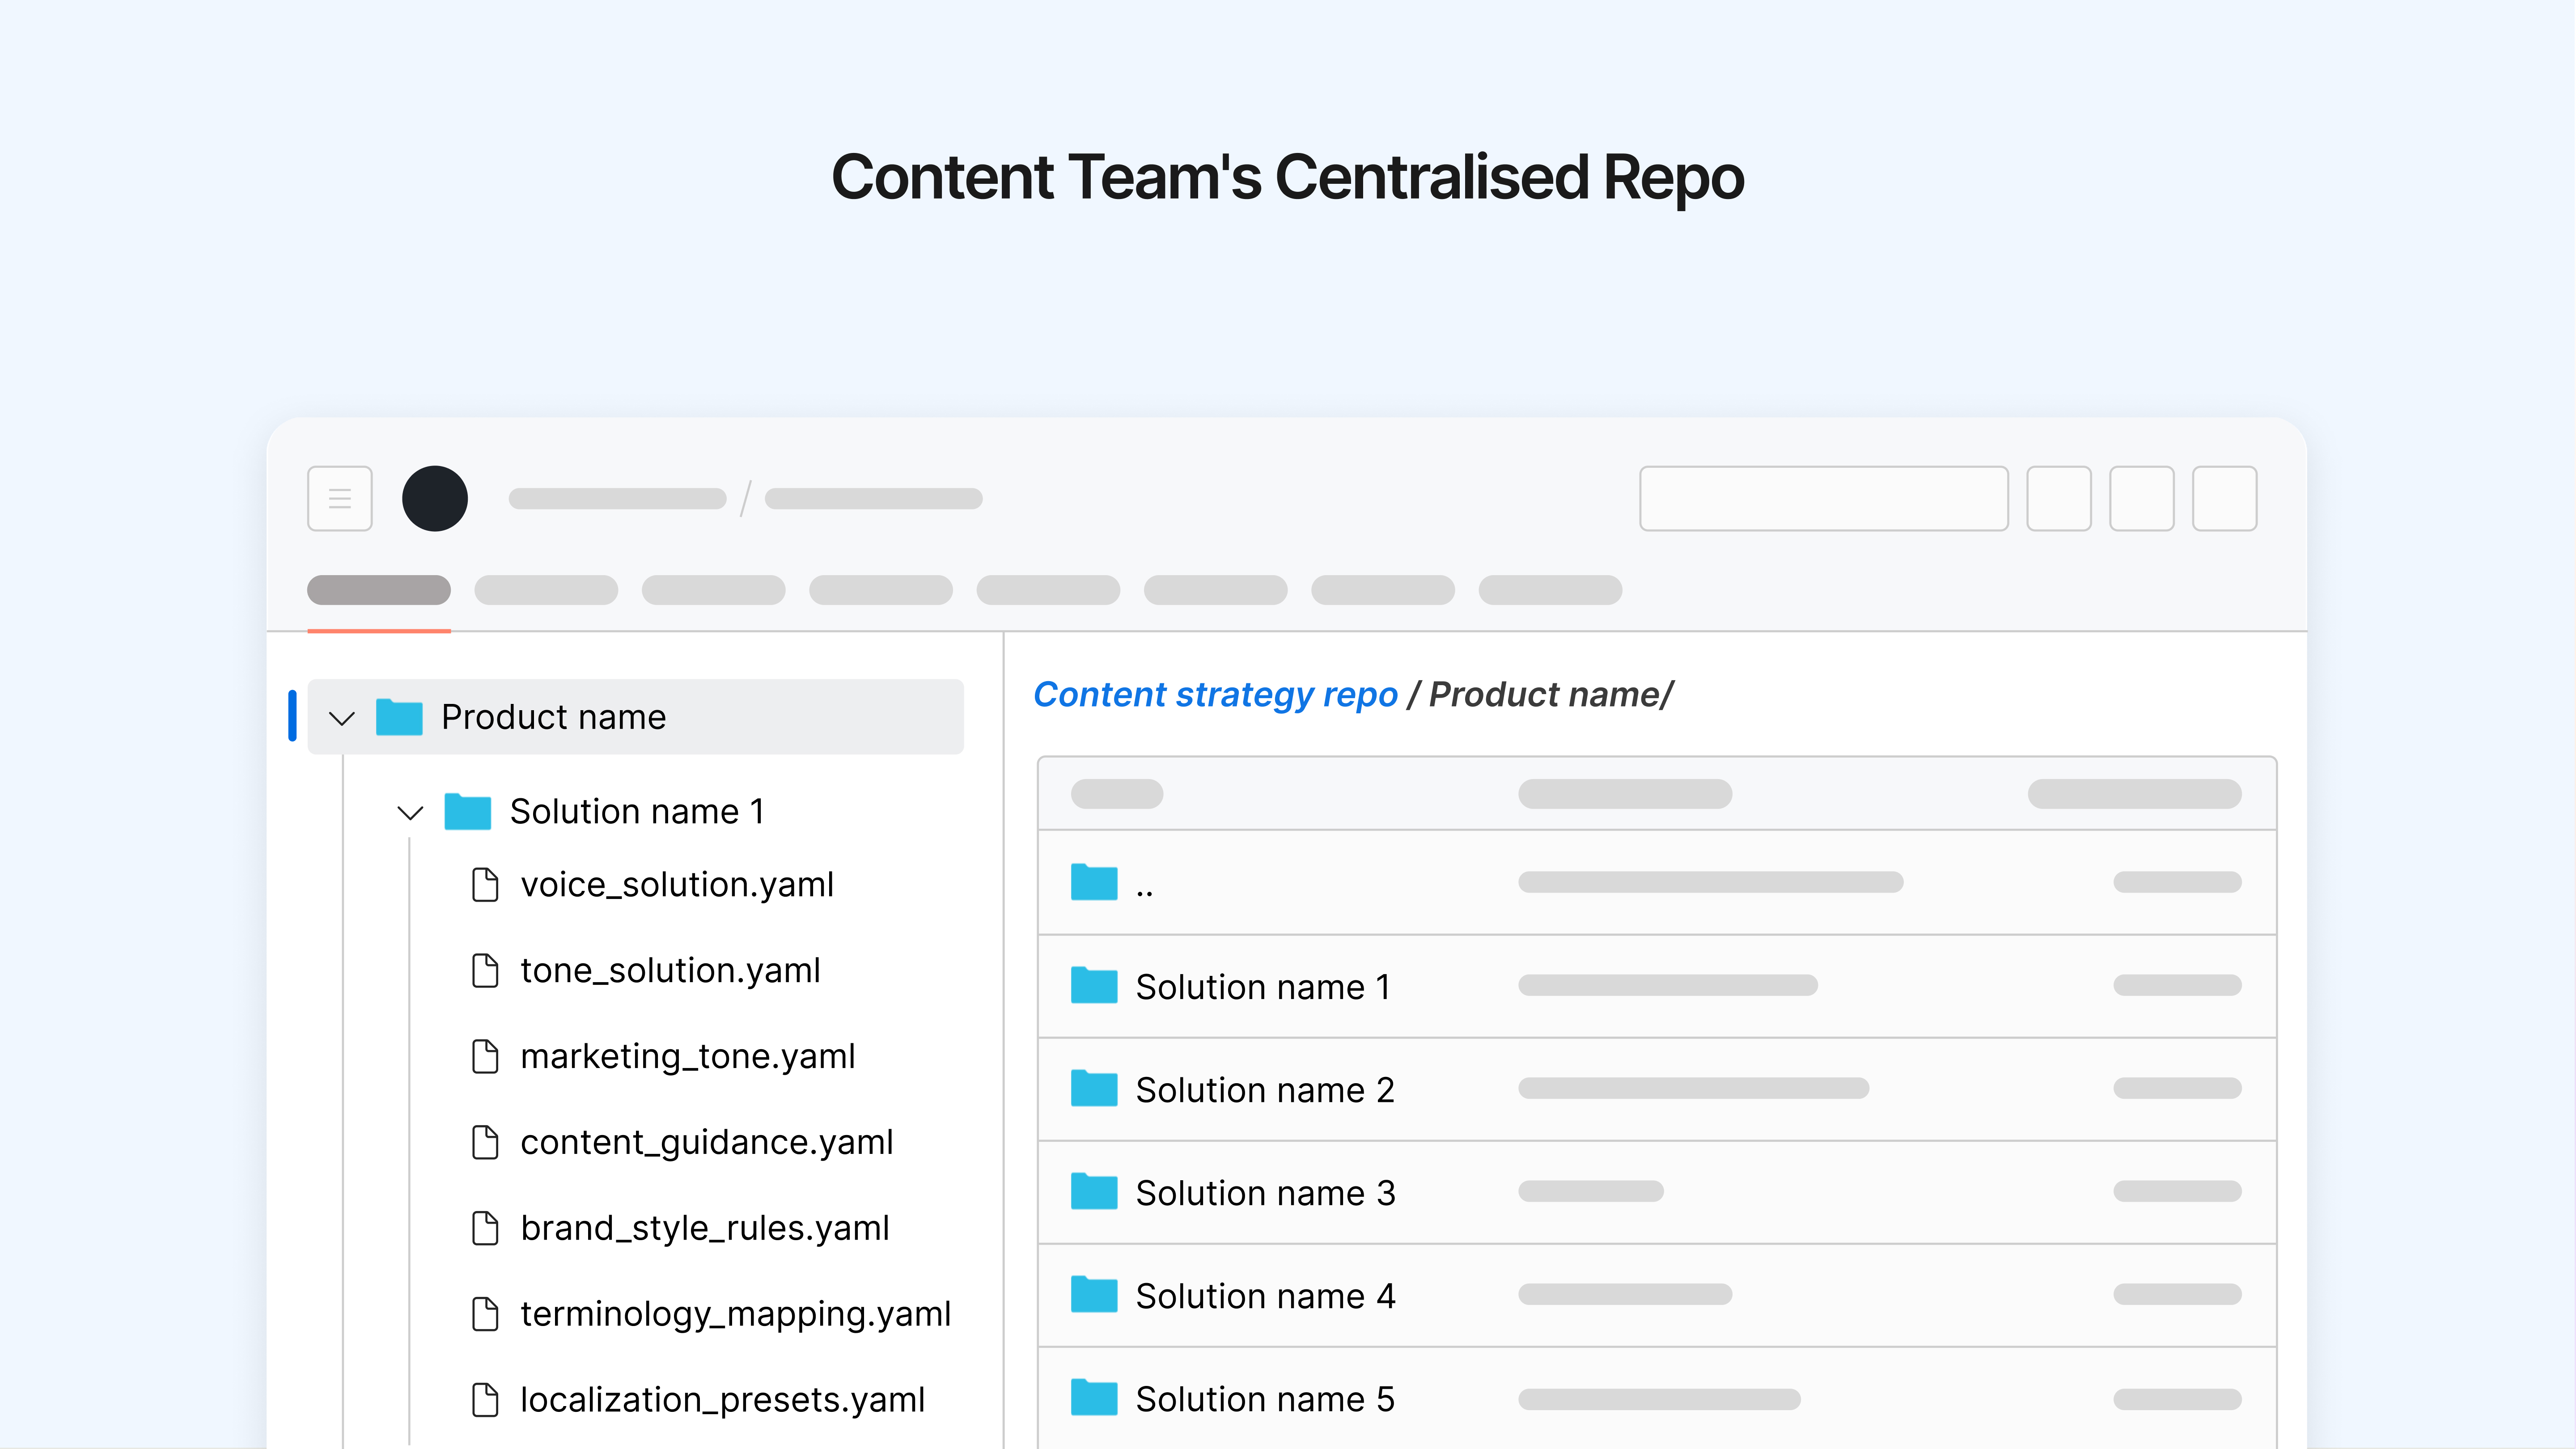Image resolution: width=2576 pixels, height=1449 pixels.
Task: Click file icon beside voice_solution.yaml
Action: (485, 884)
